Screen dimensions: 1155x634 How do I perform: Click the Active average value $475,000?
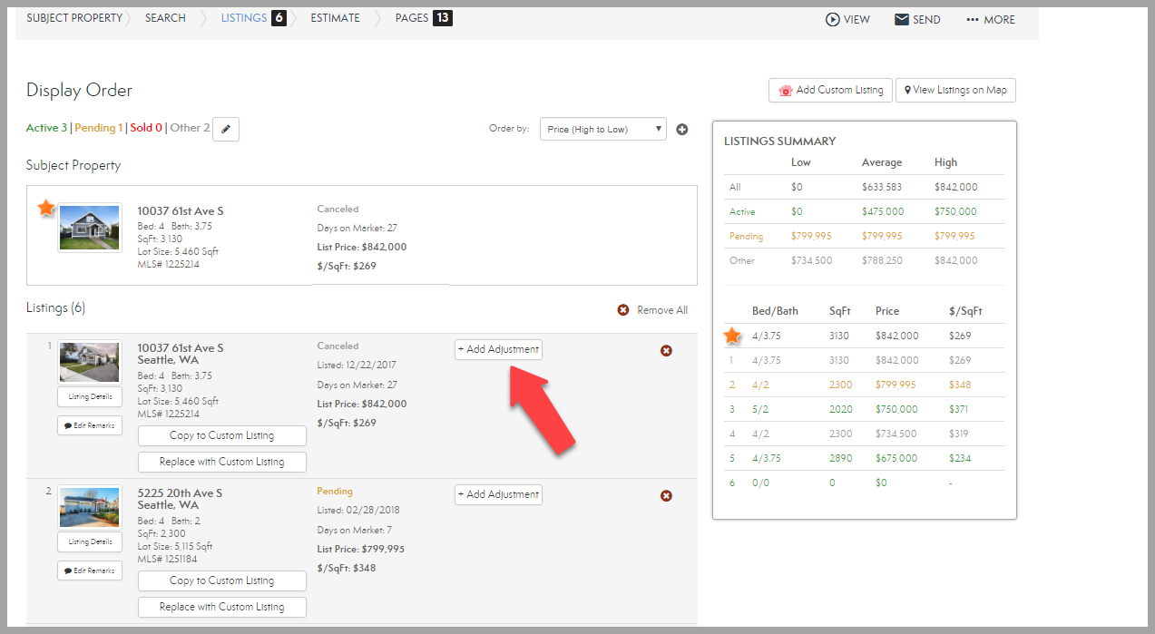tap(883, 211)
